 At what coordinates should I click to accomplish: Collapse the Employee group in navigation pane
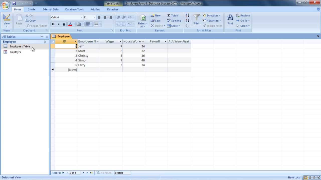click(45, 42)
